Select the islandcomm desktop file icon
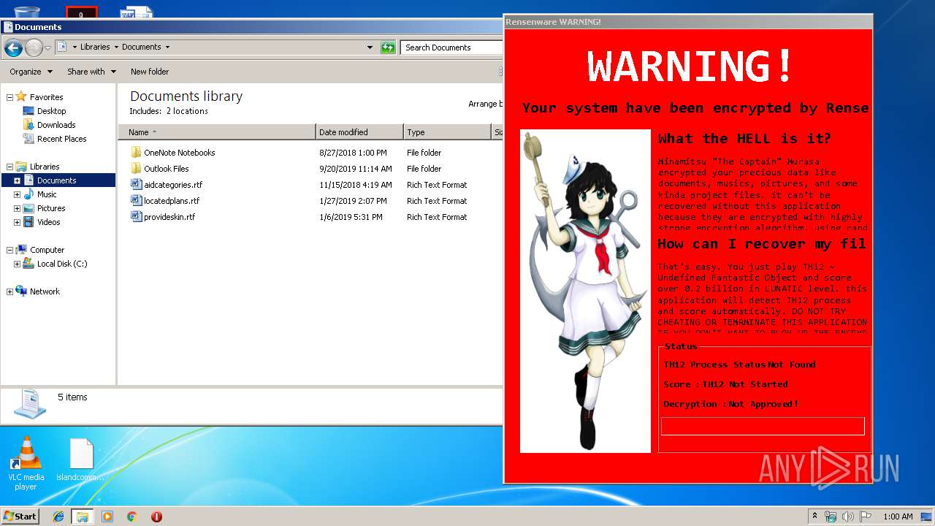935x526 pixels. pos(81,460)
